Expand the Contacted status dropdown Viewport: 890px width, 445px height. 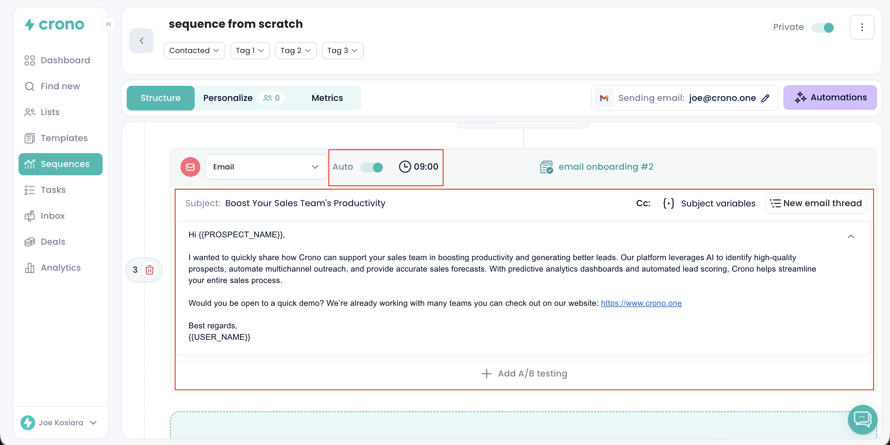point(194,51)
